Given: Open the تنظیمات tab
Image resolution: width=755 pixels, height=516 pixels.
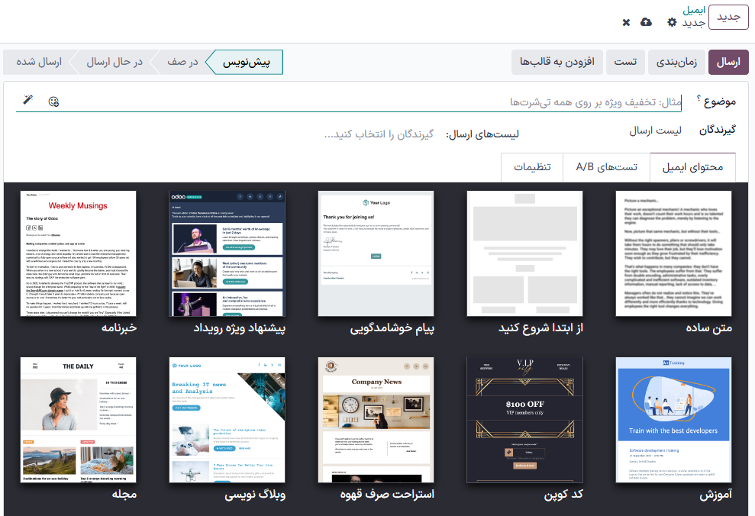Looking at the screenshot, I should tap(532, 167).
